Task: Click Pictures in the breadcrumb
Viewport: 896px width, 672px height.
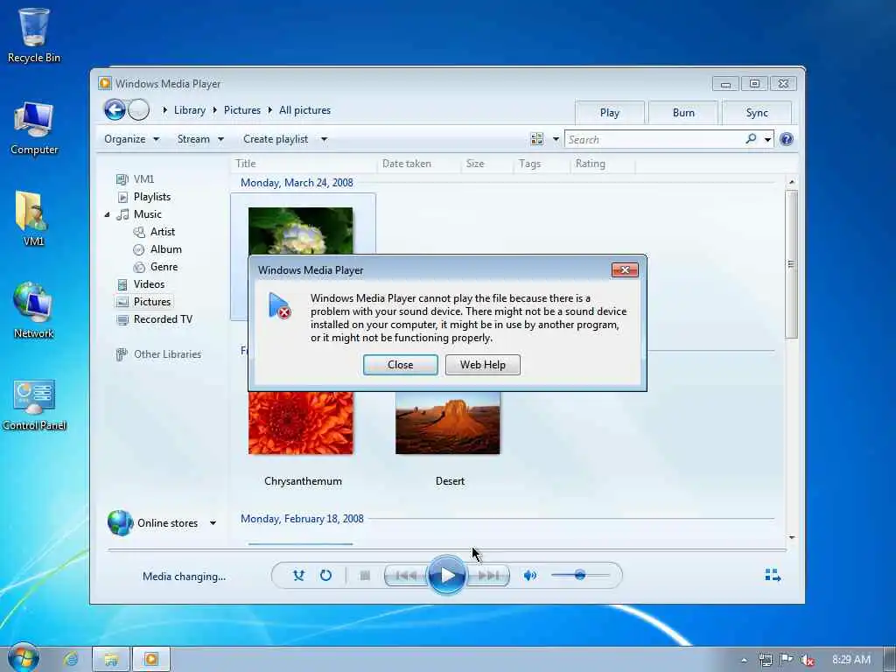Action: 241,110
